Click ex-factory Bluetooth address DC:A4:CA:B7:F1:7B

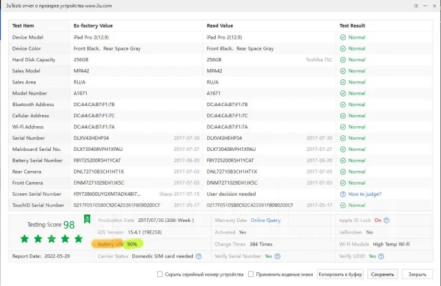click(x=94, y=105)
